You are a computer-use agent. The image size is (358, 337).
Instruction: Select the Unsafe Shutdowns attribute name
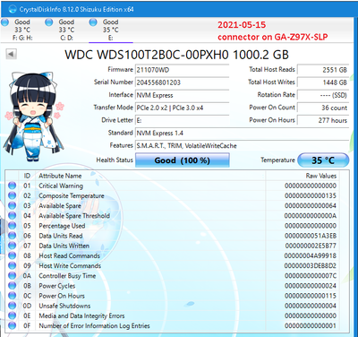point(64,306)
